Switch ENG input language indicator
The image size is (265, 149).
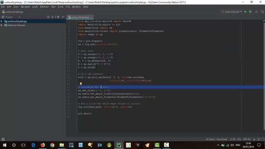tap(238, 145)
